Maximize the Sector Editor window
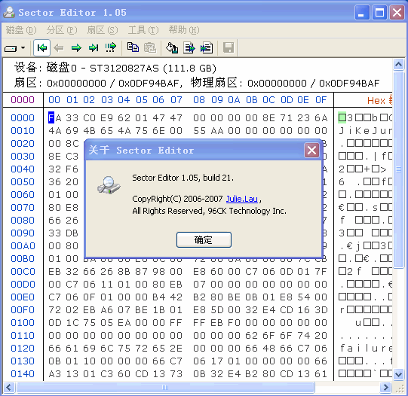408x396 pixels. coord(379,12)
